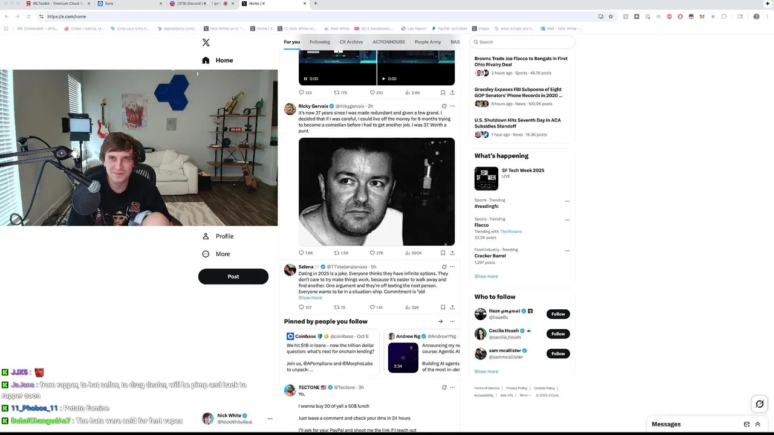774x435 pixels.
Task: Open U.S. Shutdown Hits Seventh Day story
Action: 522,127
